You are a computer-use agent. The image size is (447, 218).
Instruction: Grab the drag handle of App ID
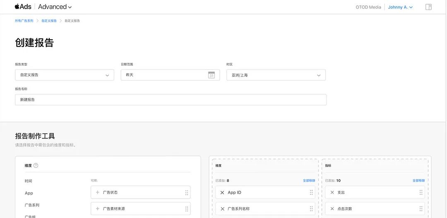[x=311, y=193]
